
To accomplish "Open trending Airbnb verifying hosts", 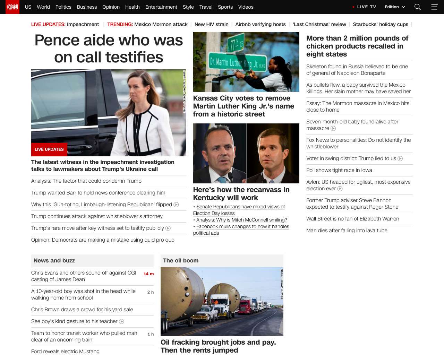I will pos(261,24).
